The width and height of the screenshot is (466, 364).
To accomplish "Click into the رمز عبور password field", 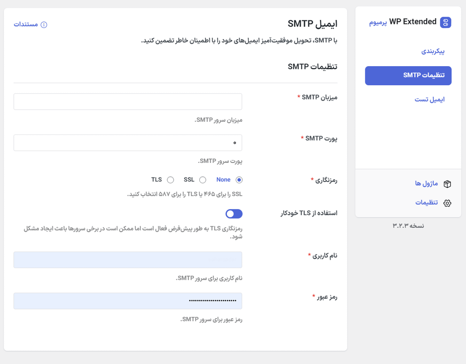I will (x=128, y=301).
